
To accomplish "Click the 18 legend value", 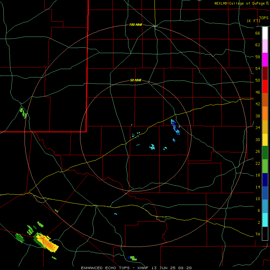I will pos(258,175).
